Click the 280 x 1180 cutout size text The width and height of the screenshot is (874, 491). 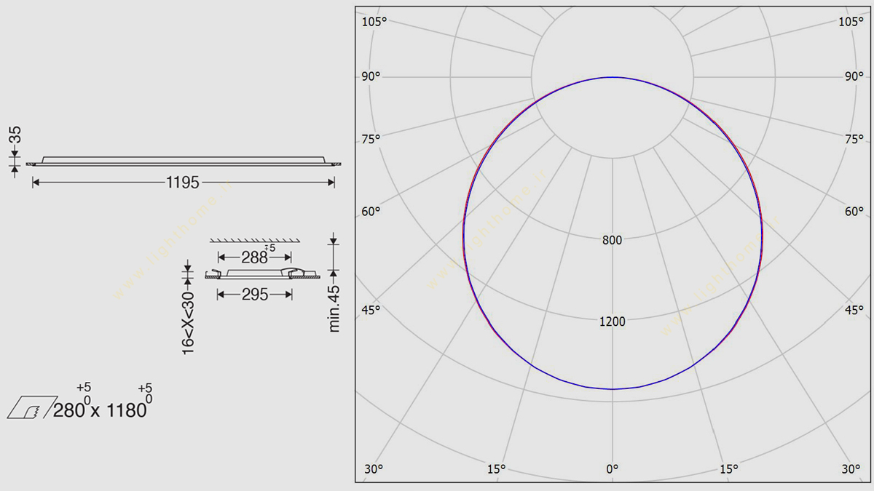(100, 410)
